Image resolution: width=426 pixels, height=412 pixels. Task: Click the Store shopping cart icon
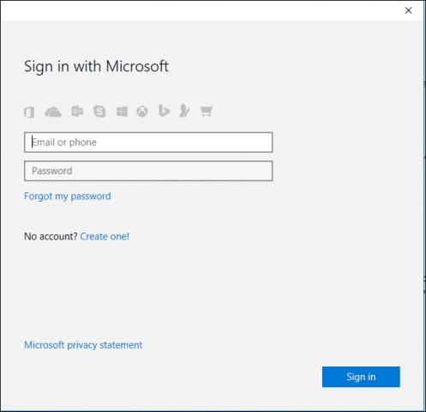pos(207,111)
